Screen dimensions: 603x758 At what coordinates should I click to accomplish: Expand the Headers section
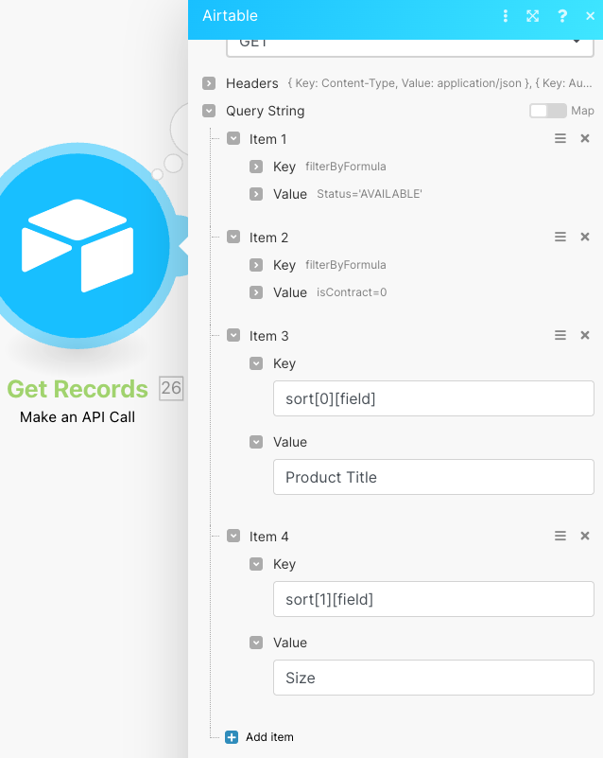pos(209,83)
